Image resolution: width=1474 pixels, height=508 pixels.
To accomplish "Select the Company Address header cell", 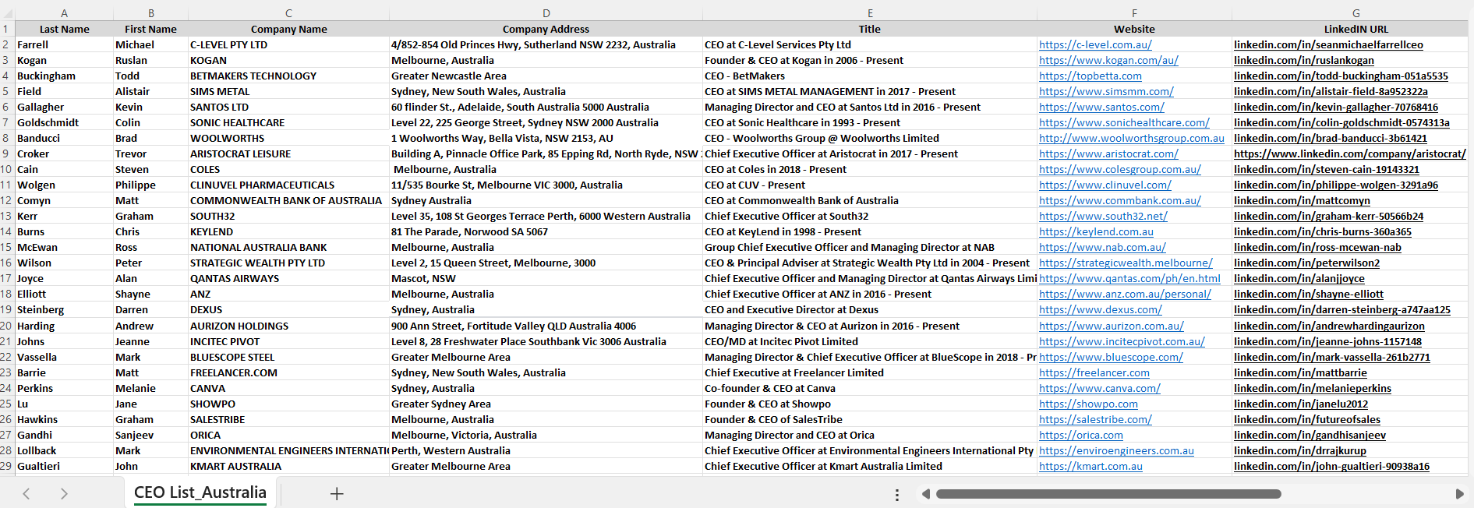I will (x=546, y=29).
